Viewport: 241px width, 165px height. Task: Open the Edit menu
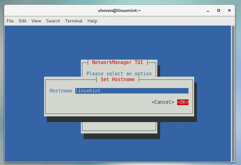tap(23, 21)
